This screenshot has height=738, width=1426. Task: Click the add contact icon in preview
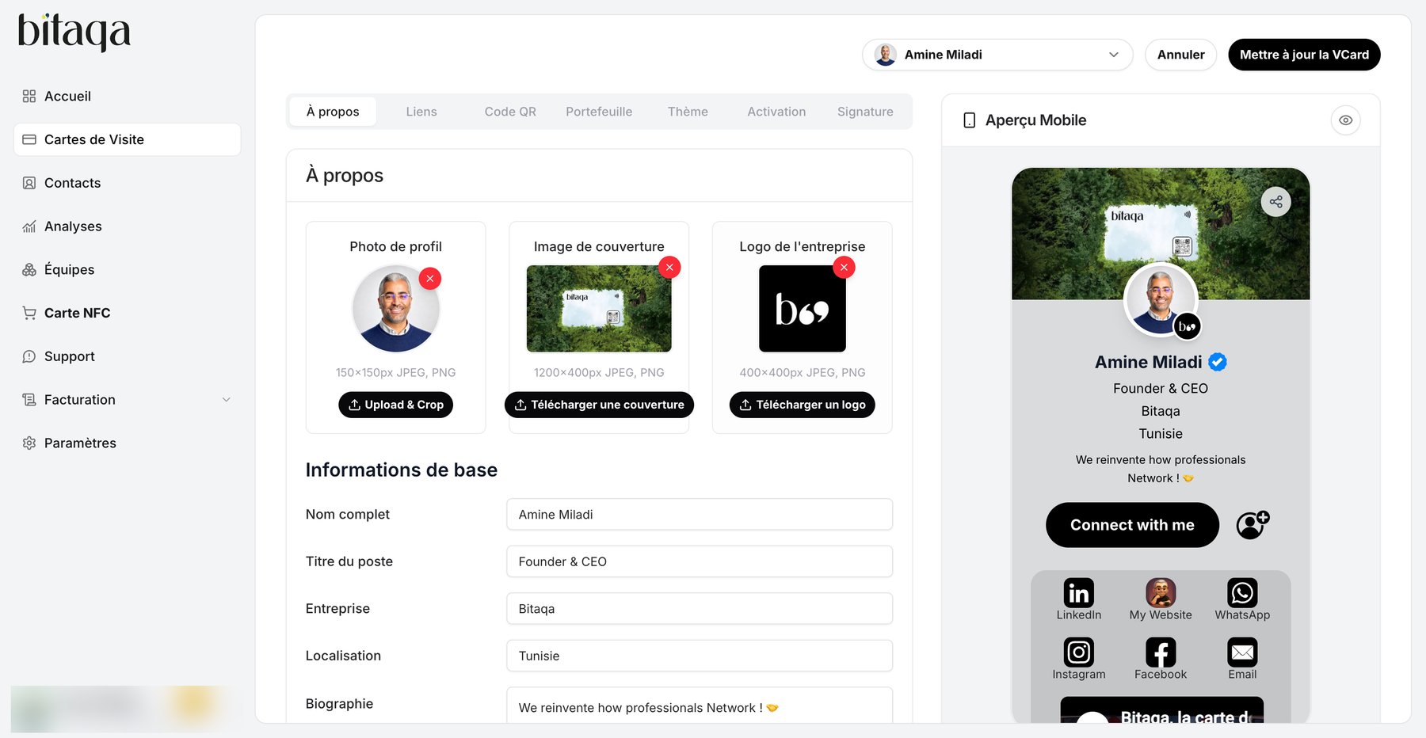click(1253, 525)
